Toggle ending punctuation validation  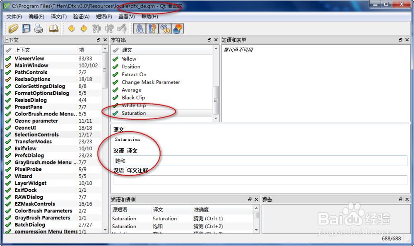(x=152, y=28)
